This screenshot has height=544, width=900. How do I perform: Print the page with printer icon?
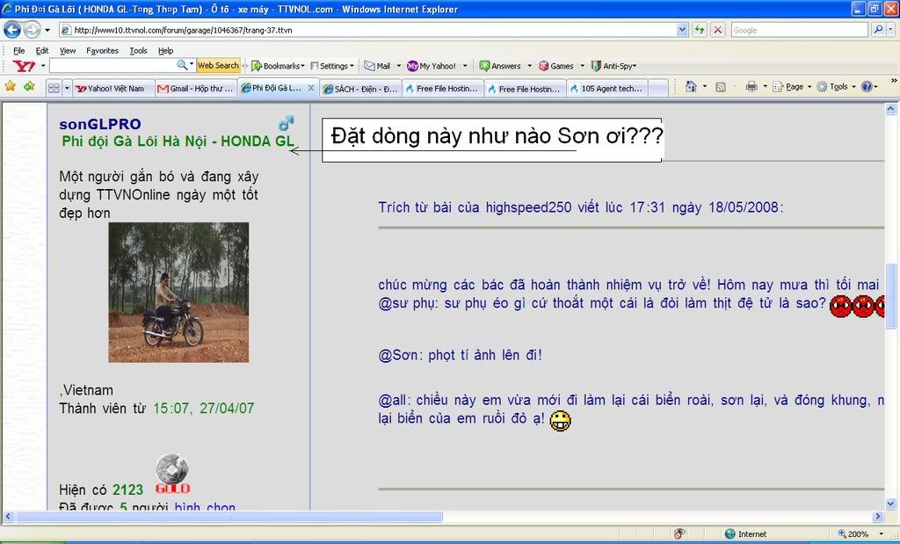[x=751, y=87]
